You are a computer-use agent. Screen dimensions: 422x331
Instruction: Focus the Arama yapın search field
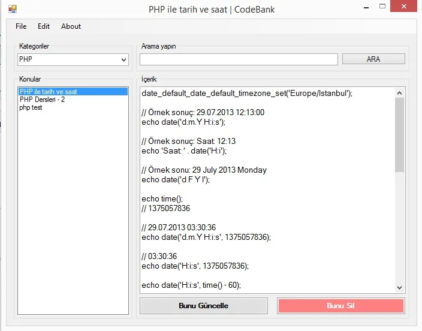pos(239,59)
